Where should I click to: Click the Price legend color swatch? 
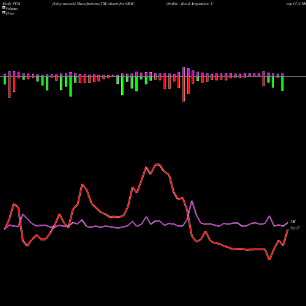pos(4,13)
